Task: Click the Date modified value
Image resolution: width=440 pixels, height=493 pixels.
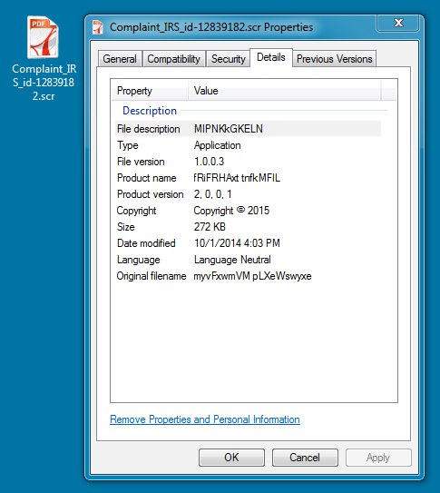Action: pyautogui.click(x=237, y=243)
